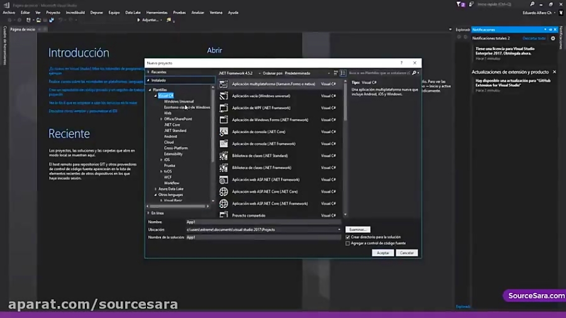Select the Aplicación multiplataforma template icon
The width and height of the screenshot is (566, 318).
coord(223,84)
